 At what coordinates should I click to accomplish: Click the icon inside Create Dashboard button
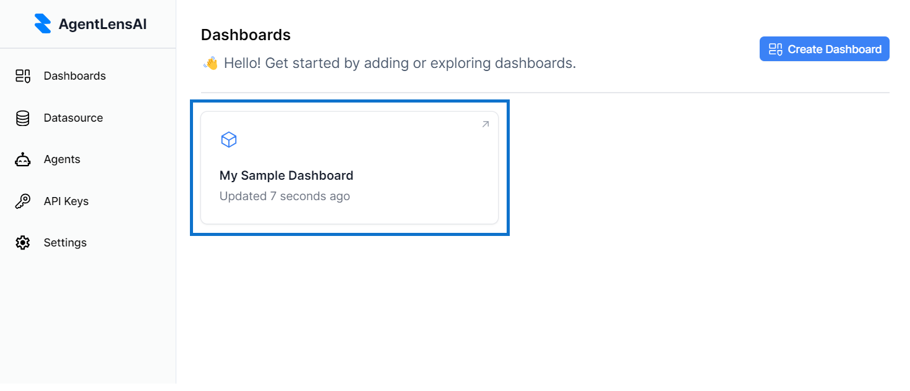pyautogui.click(x=775, y=49)
